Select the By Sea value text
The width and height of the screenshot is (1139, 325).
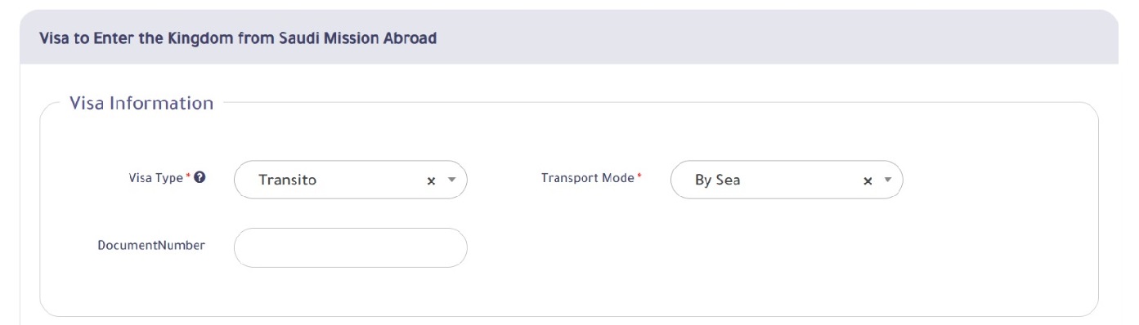[x=717, y=180]
